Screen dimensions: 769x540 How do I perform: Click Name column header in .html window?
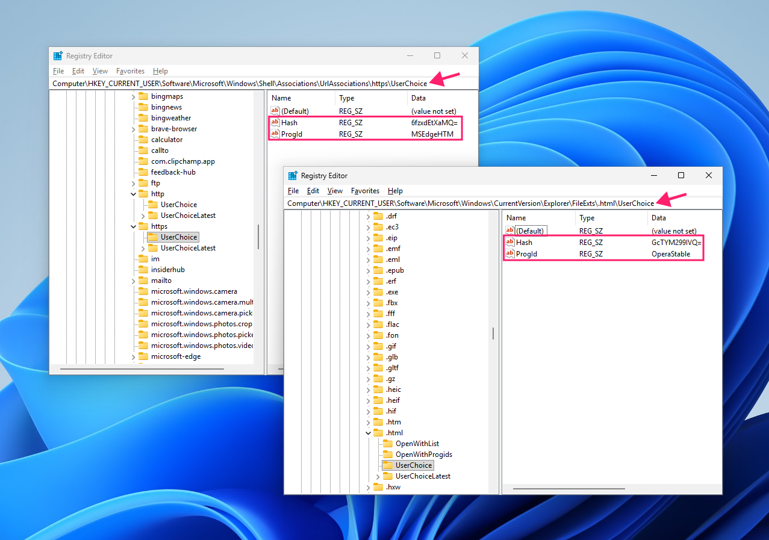click(538, 218)
